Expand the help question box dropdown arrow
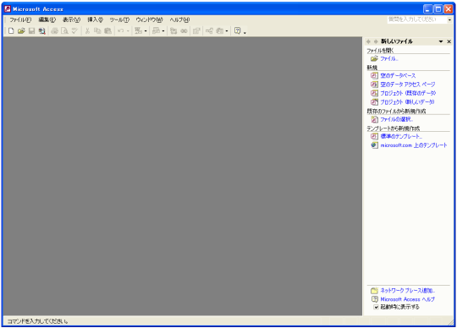Viewport: 457px width, 328px height. coord(449,19)
